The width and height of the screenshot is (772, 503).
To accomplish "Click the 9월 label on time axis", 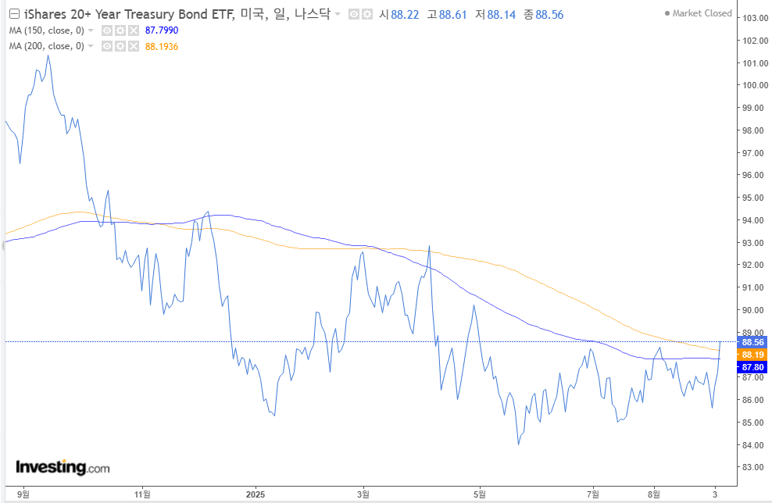I will (23, 494).
